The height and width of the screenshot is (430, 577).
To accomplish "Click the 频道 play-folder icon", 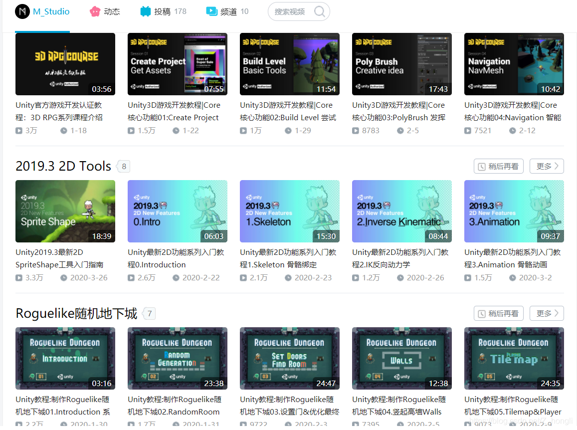I will 211,11.
